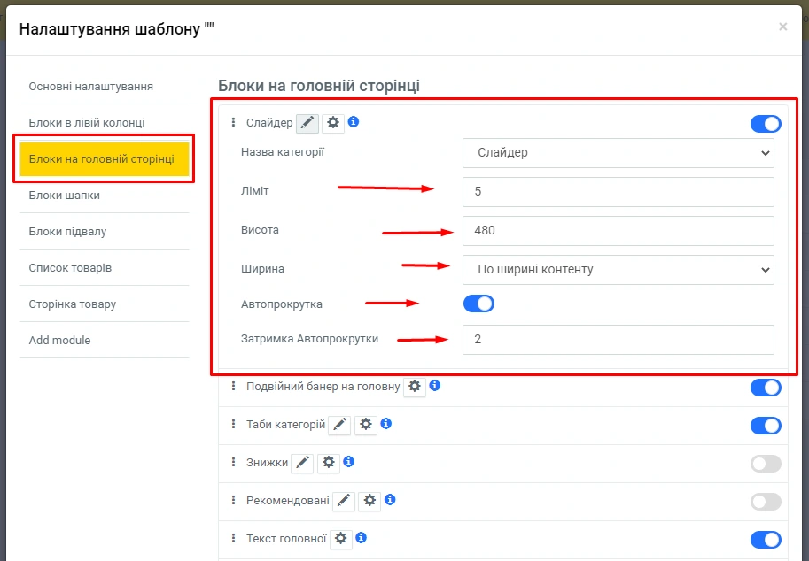Close the Налаштування шаблону dialog
Image resolution: width=809 pixels, height=561 pixels.
point(782,27)
